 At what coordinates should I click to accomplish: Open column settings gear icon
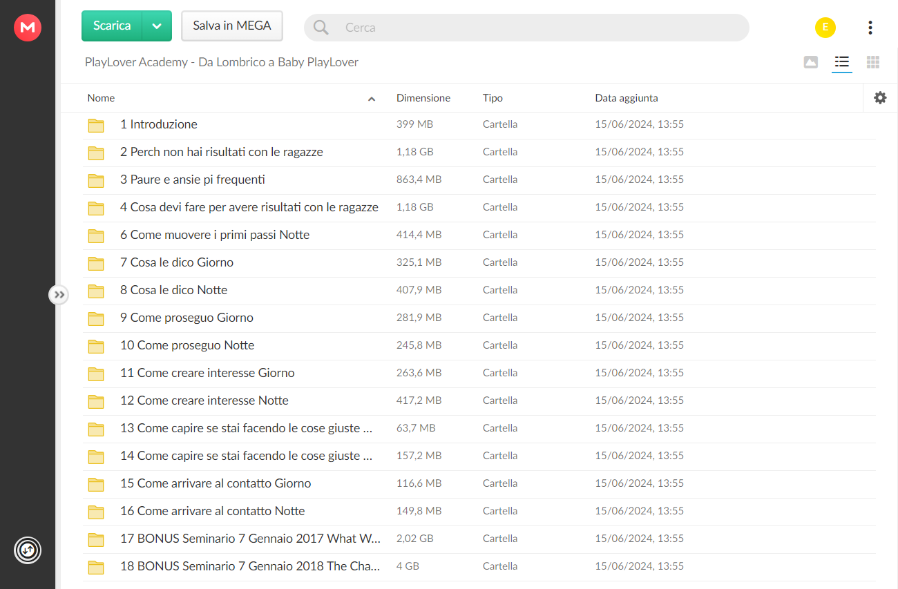coord(880,98)
